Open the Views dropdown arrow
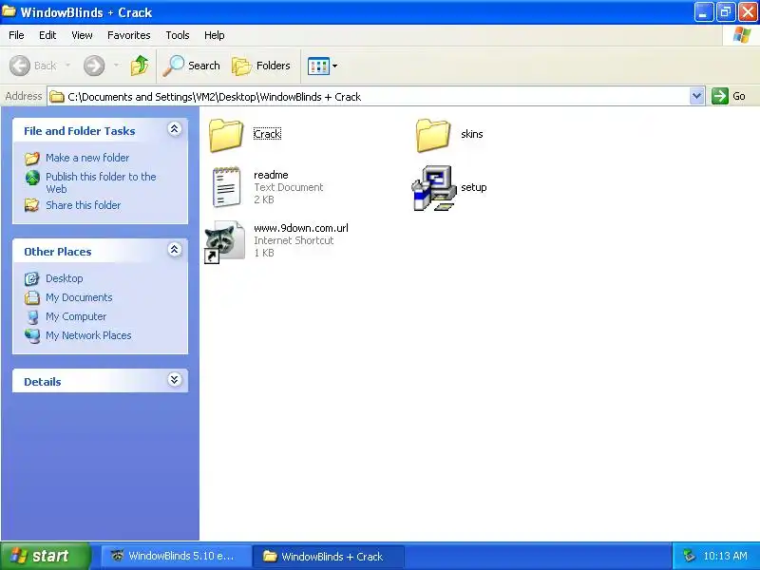760x570 pixels. point(334,66)
